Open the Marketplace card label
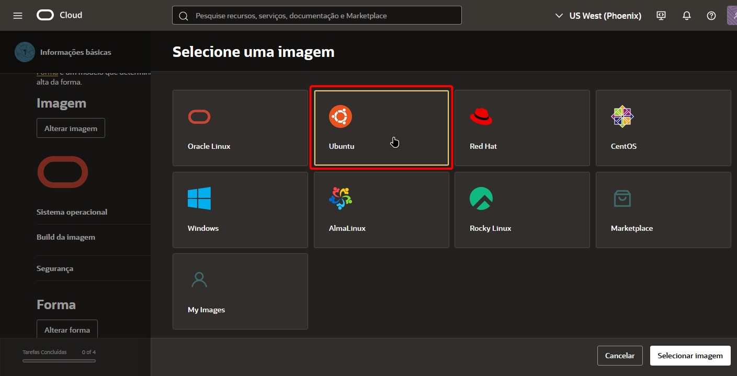The height and width of the screenshot is (376, 737). (x=632, y=228)
